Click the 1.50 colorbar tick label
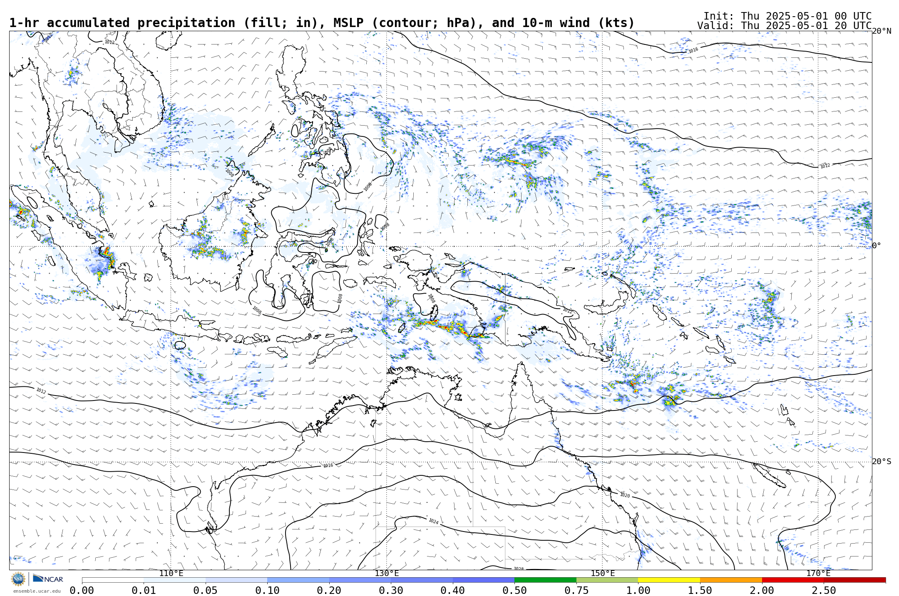This screenshot has width=899, height=596. (x=700, y=591)
